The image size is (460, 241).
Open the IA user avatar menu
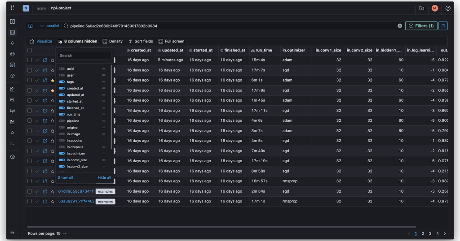pyautogui.click(x=435, y=8)
